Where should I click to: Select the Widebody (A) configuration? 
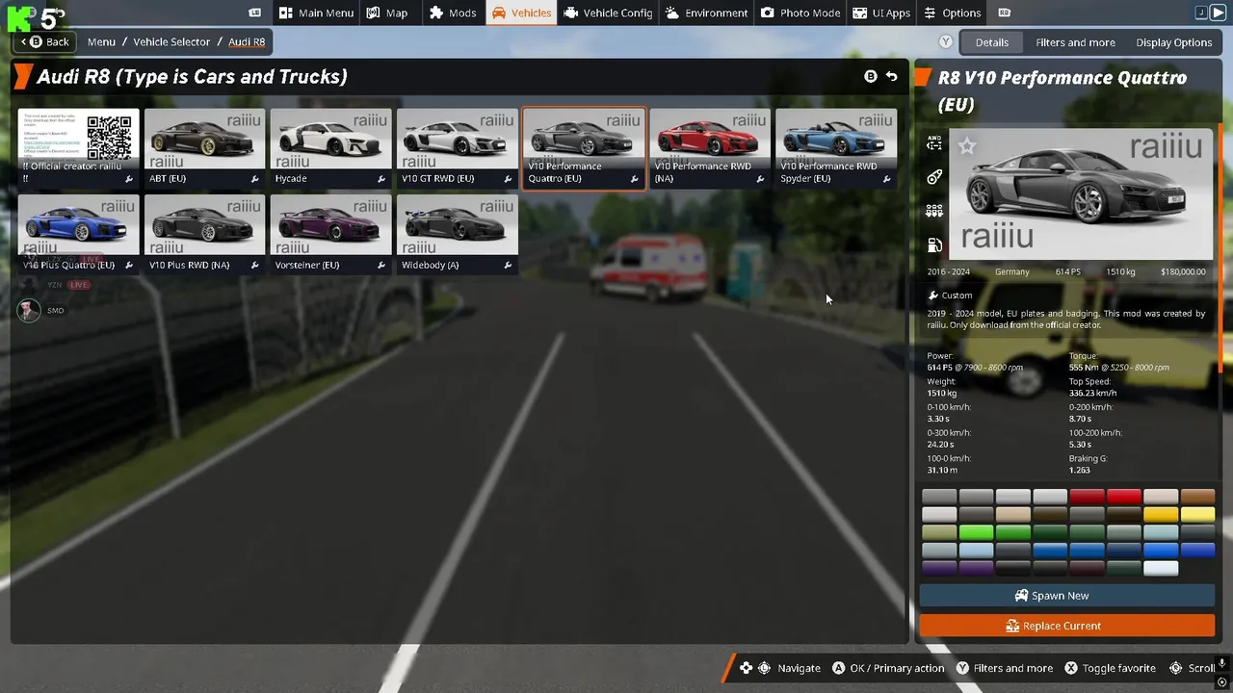point(457,234)
